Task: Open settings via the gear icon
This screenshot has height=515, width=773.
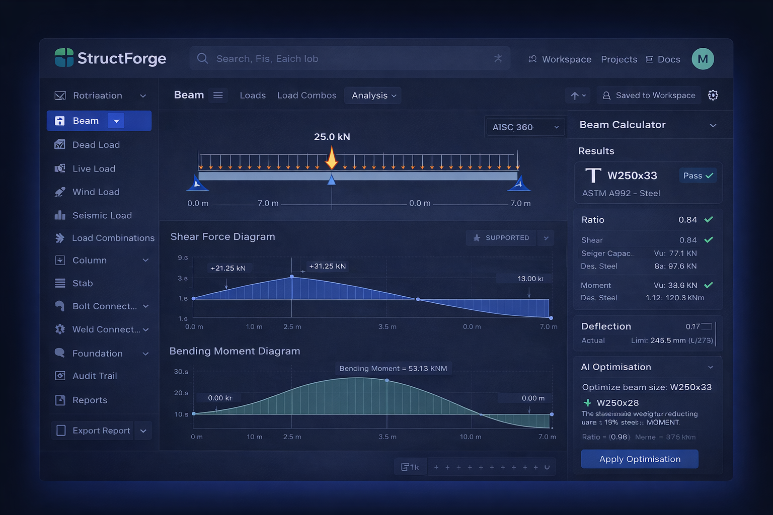Action: pyautogui.click(x=713, y=95)
